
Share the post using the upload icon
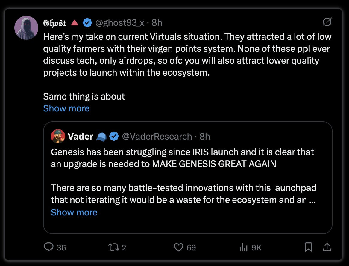click(327, 247)
